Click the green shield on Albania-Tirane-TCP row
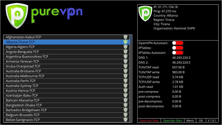222x125 pixels. pyautogui.click(x=125, y=42)
